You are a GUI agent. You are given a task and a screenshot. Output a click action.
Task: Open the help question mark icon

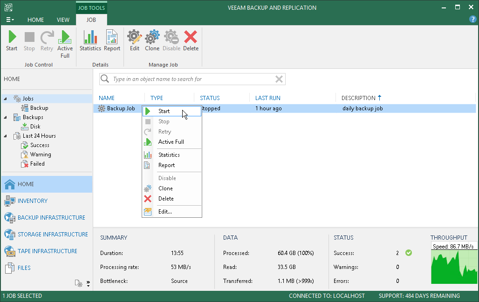pyautogui.click(x=472, y=20)
